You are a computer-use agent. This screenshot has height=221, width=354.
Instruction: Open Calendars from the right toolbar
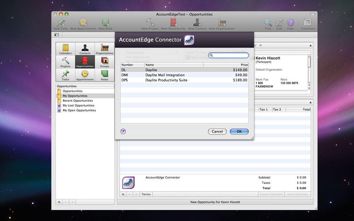tap(308, 24)
